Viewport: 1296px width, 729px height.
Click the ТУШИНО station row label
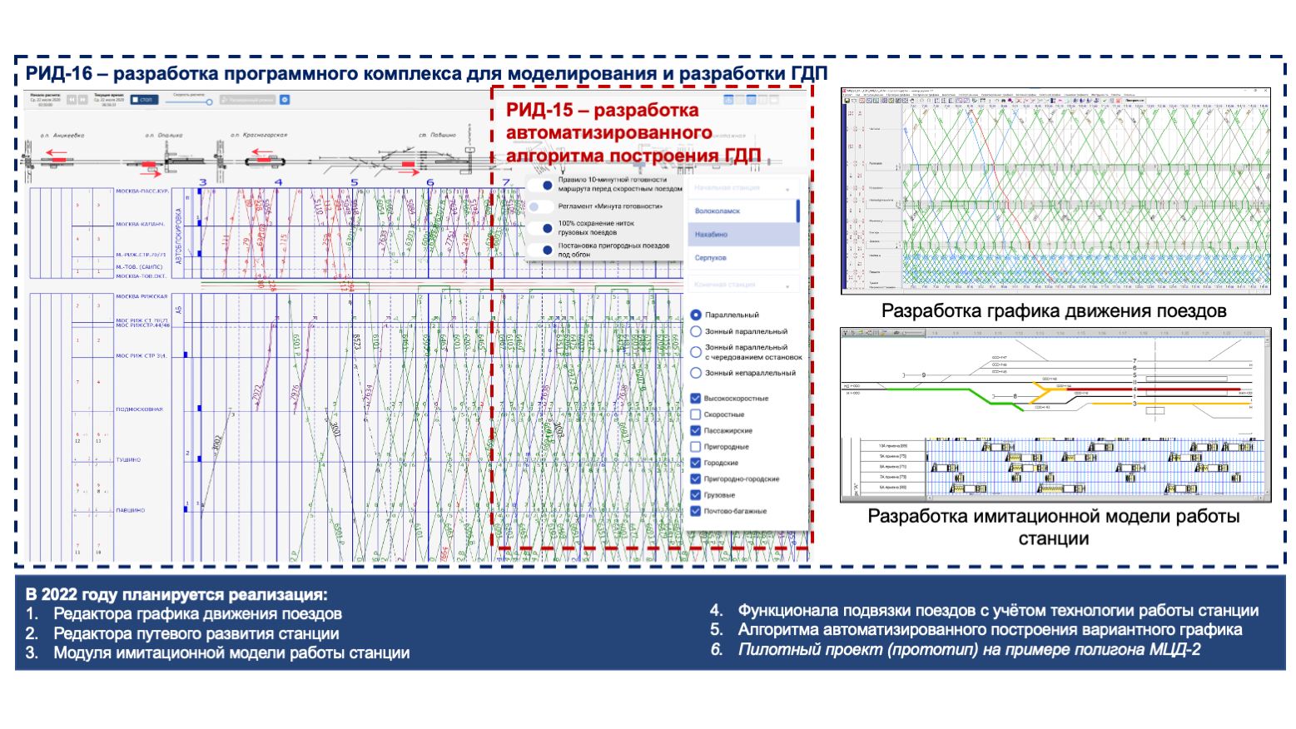point(128,459)
